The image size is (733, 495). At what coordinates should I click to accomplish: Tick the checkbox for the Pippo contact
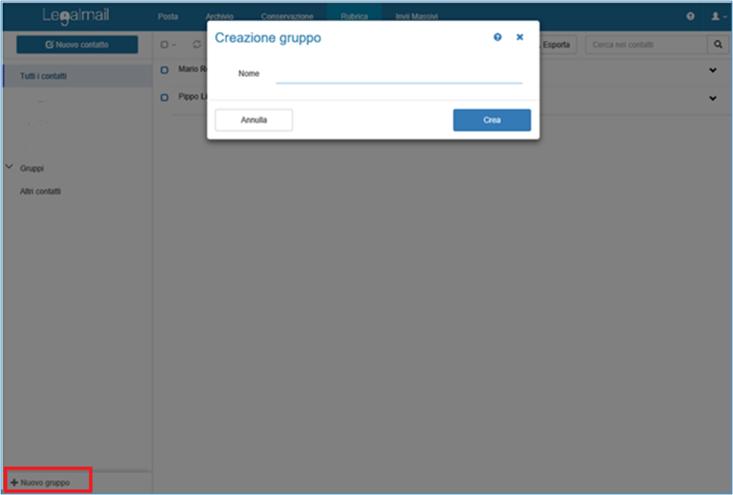164,98
